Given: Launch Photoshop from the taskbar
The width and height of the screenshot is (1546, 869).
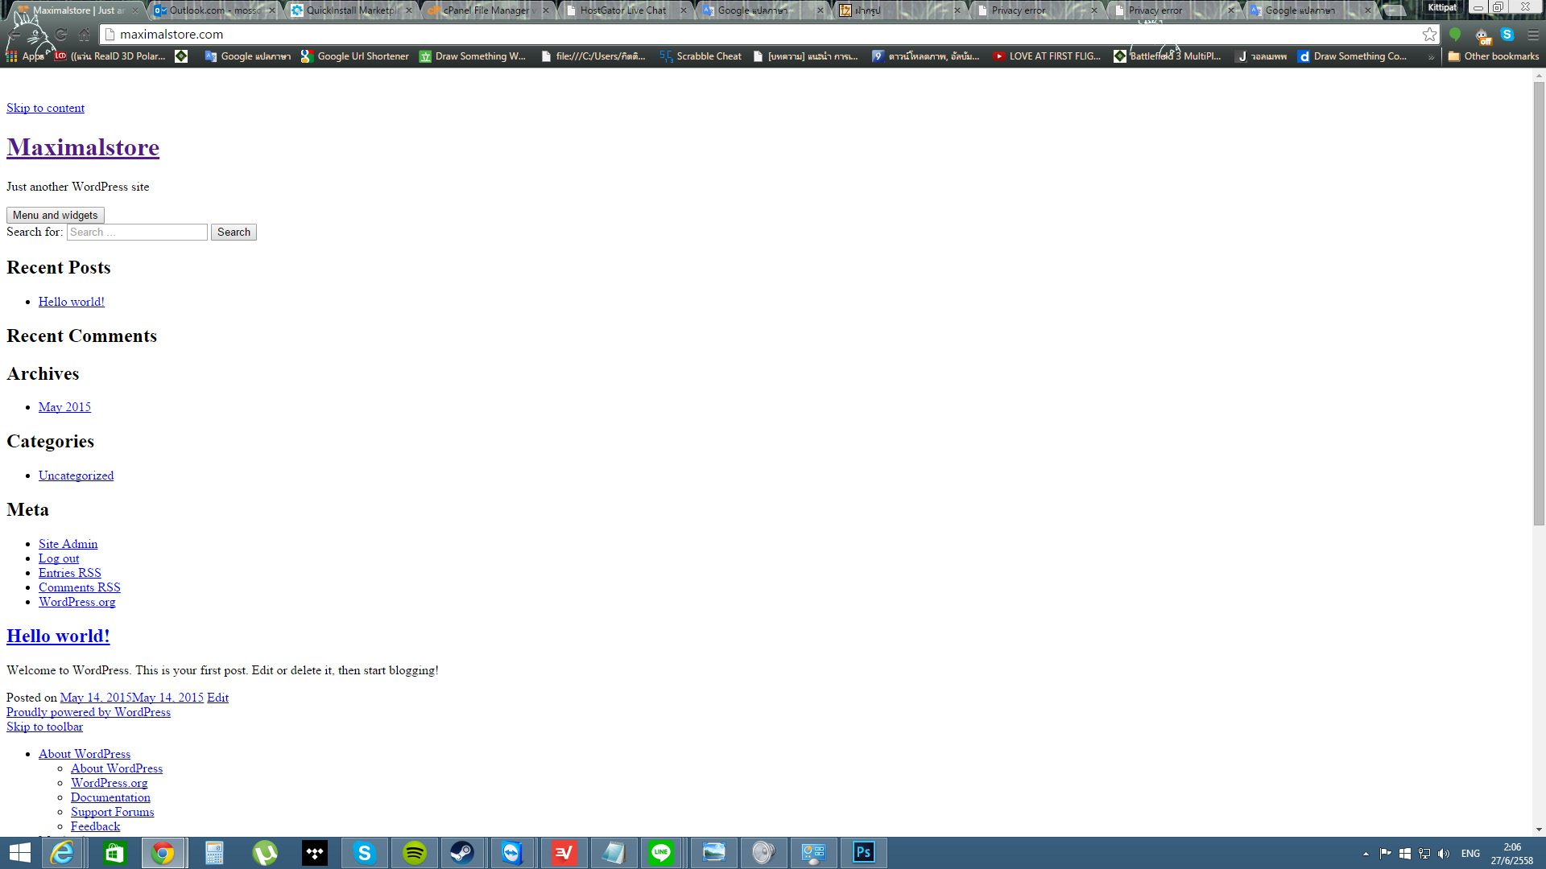Looking at the screenshot, I should pyautogui.click(x=863, y=853).
